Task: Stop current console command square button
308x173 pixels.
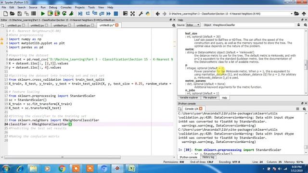Action: click(x=297, y=109)
